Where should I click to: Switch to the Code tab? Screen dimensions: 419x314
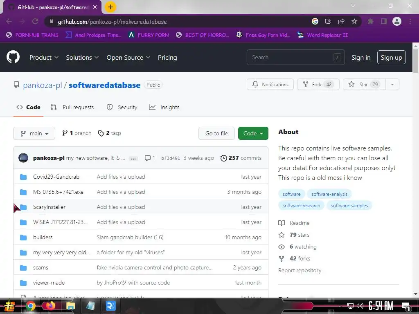pyautogui.click(x=28, y=107)
